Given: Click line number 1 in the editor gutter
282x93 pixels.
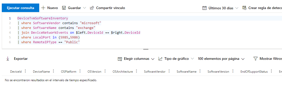Looking at the screenshot, I should 10,18.
